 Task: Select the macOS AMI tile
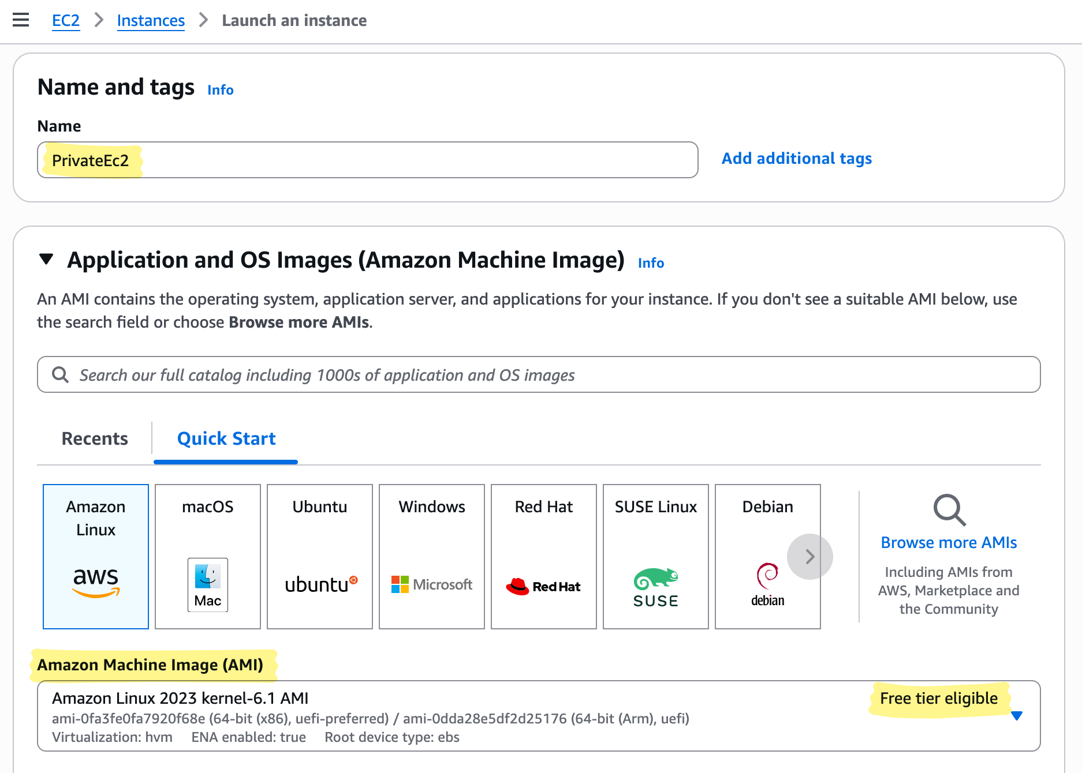tap(208, 556)
